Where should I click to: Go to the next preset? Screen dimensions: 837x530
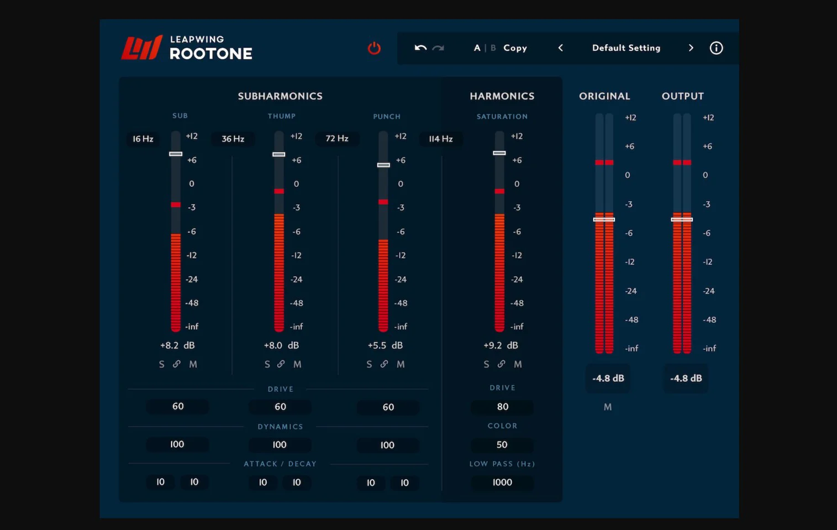(691, 48)
